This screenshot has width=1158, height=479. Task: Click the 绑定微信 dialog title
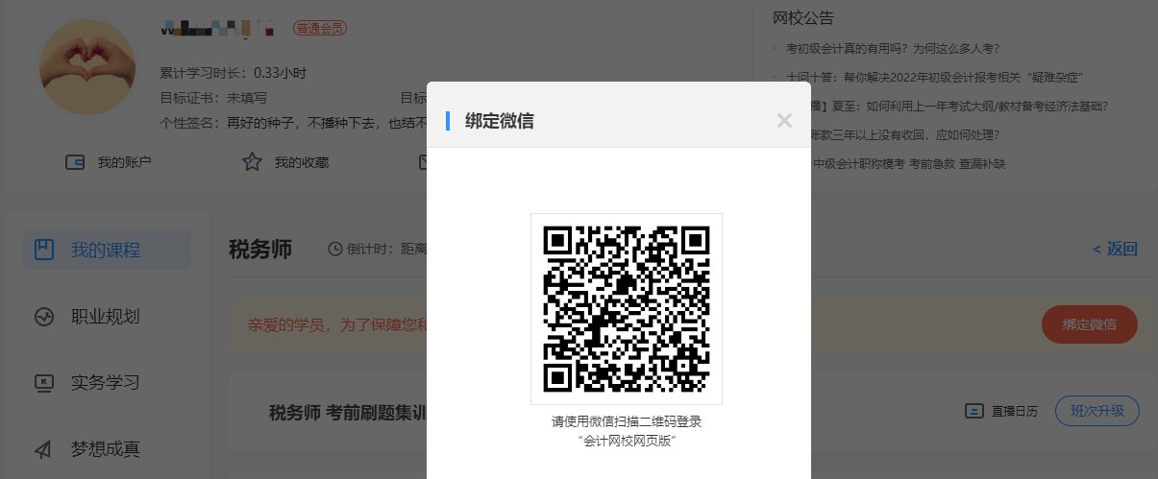[500, 121]
